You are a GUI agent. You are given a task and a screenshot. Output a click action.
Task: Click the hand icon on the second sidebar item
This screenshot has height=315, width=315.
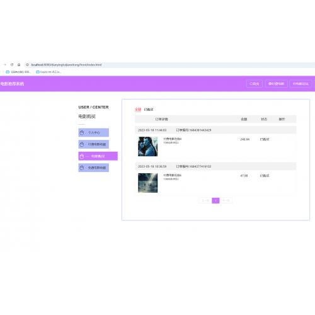(x=82, y=144)
